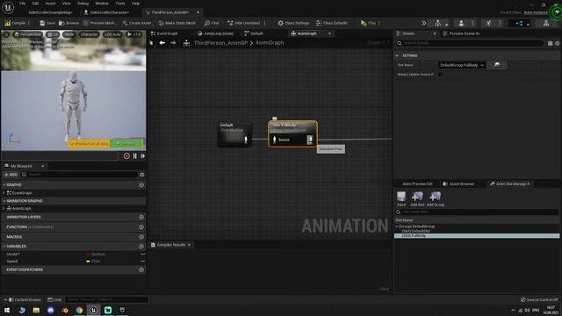562x316 pixels.
Task: Open viewport Show menu
Action: [68, 34]
